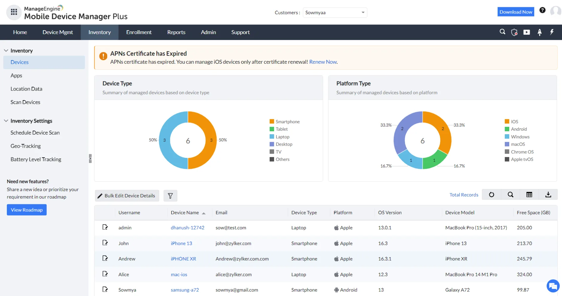This screenshot has height=296, width=562.
Task: Open the dhanush-12742 device link
Action: point(188,228)
